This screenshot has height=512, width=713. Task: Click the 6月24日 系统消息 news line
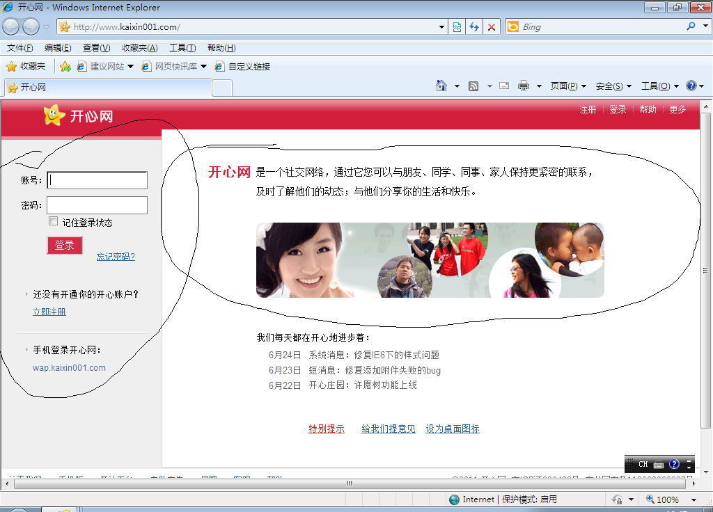354,355
